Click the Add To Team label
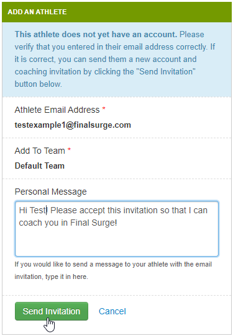Screen dimensions: 233x336 40,151
